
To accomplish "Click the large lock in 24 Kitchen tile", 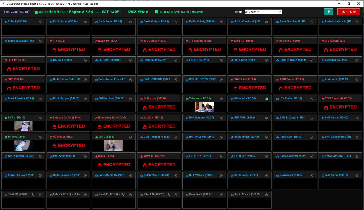I will point(145,107).
